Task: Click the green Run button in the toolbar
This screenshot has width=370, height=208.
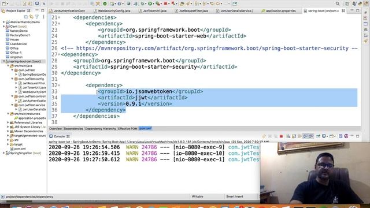Action: [x=150, y=3]
